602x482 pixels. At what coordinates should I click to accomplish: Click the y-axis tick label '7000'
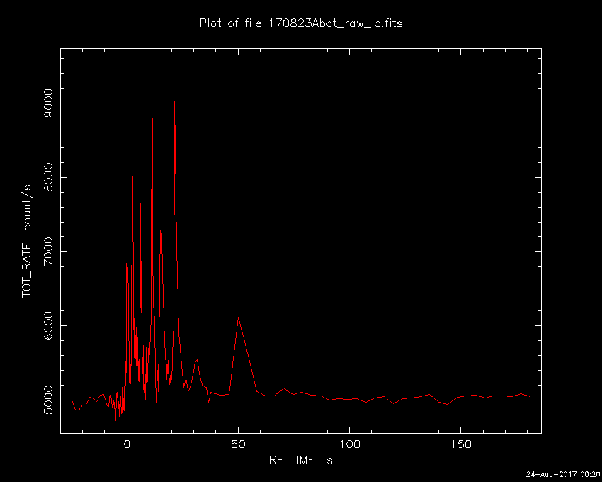pos(49,252)
